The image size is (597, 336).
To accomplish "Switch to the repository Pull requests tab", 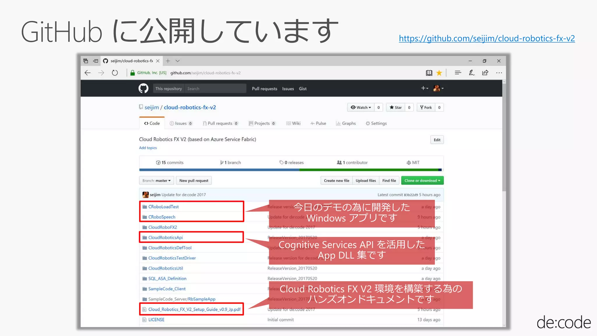I will coord(220,123).
